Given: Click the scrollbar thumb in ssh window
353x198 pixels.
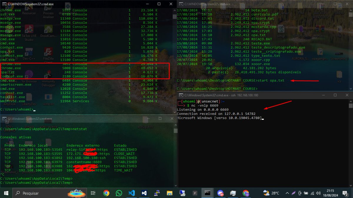Looking at the screenshot, I should click(350, 106).
